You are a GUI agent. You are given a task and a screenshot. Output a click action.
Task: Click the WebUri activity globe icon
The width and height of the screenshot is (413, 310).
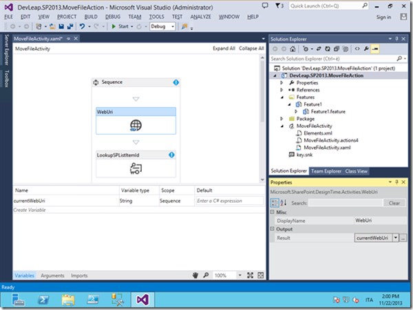[x=136, y=125]
